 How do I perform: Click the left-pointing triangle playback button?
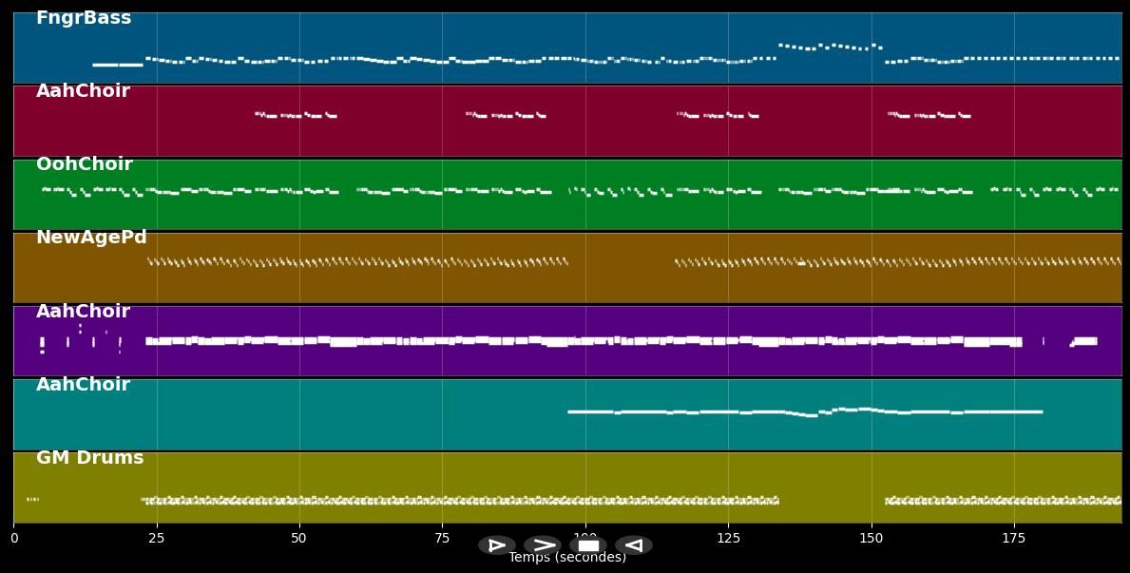click(x=634, y=545)
